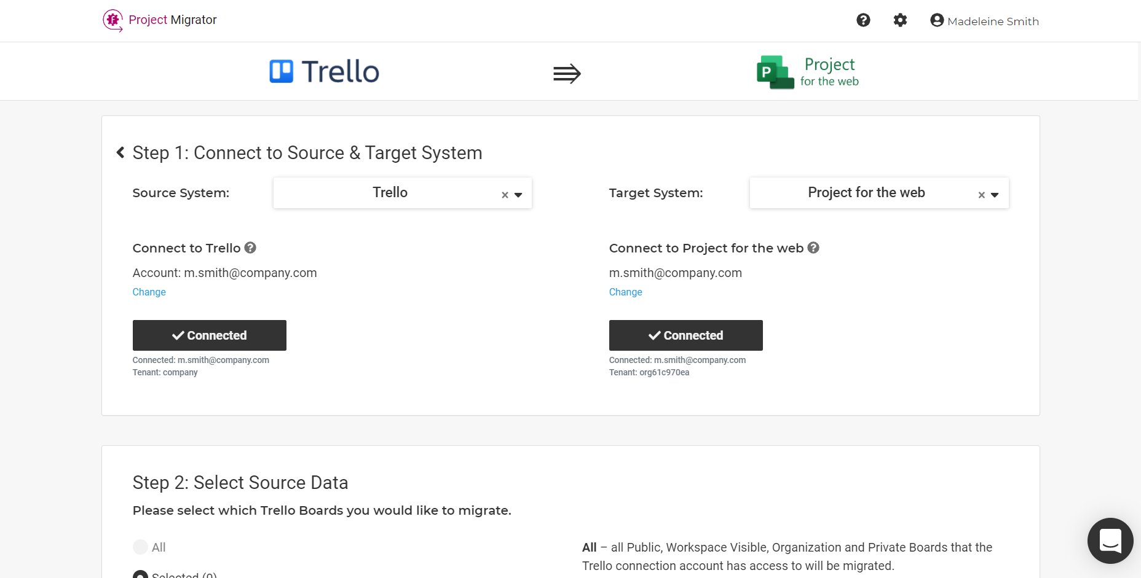Clear the Project for the web target selection
Screen dimensions: 1141x578
[982, 195]
